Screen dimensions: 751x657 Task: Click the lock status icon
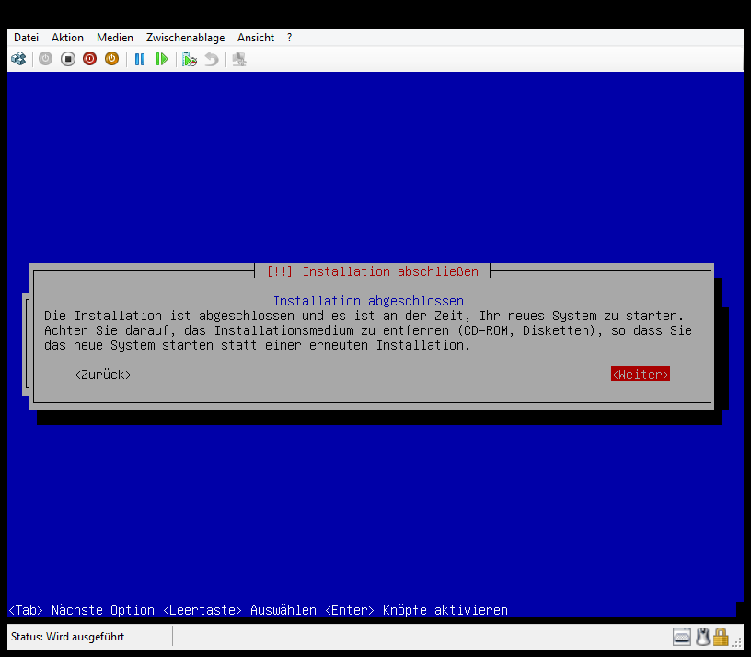[x=721, y=637]
